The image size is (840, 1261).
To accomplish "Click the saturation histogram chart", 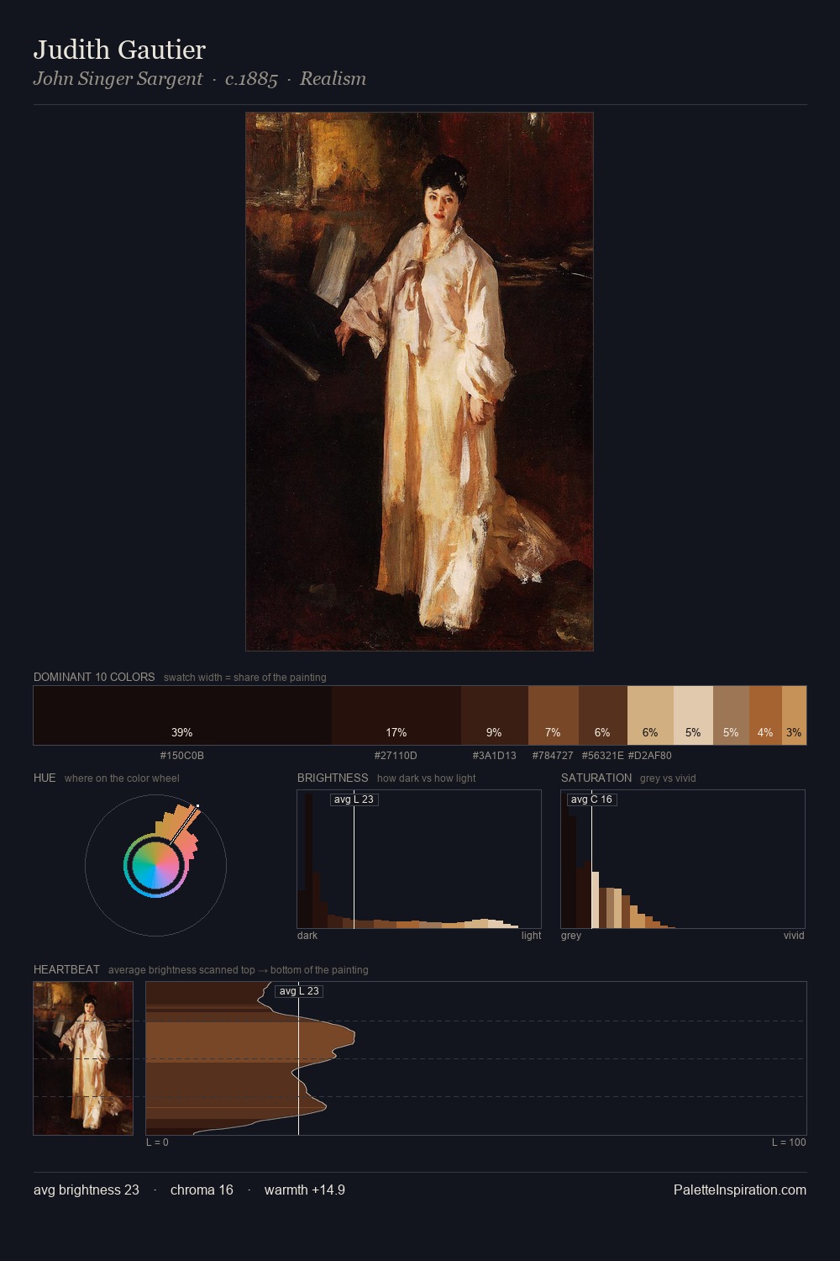I will [683, 859].
